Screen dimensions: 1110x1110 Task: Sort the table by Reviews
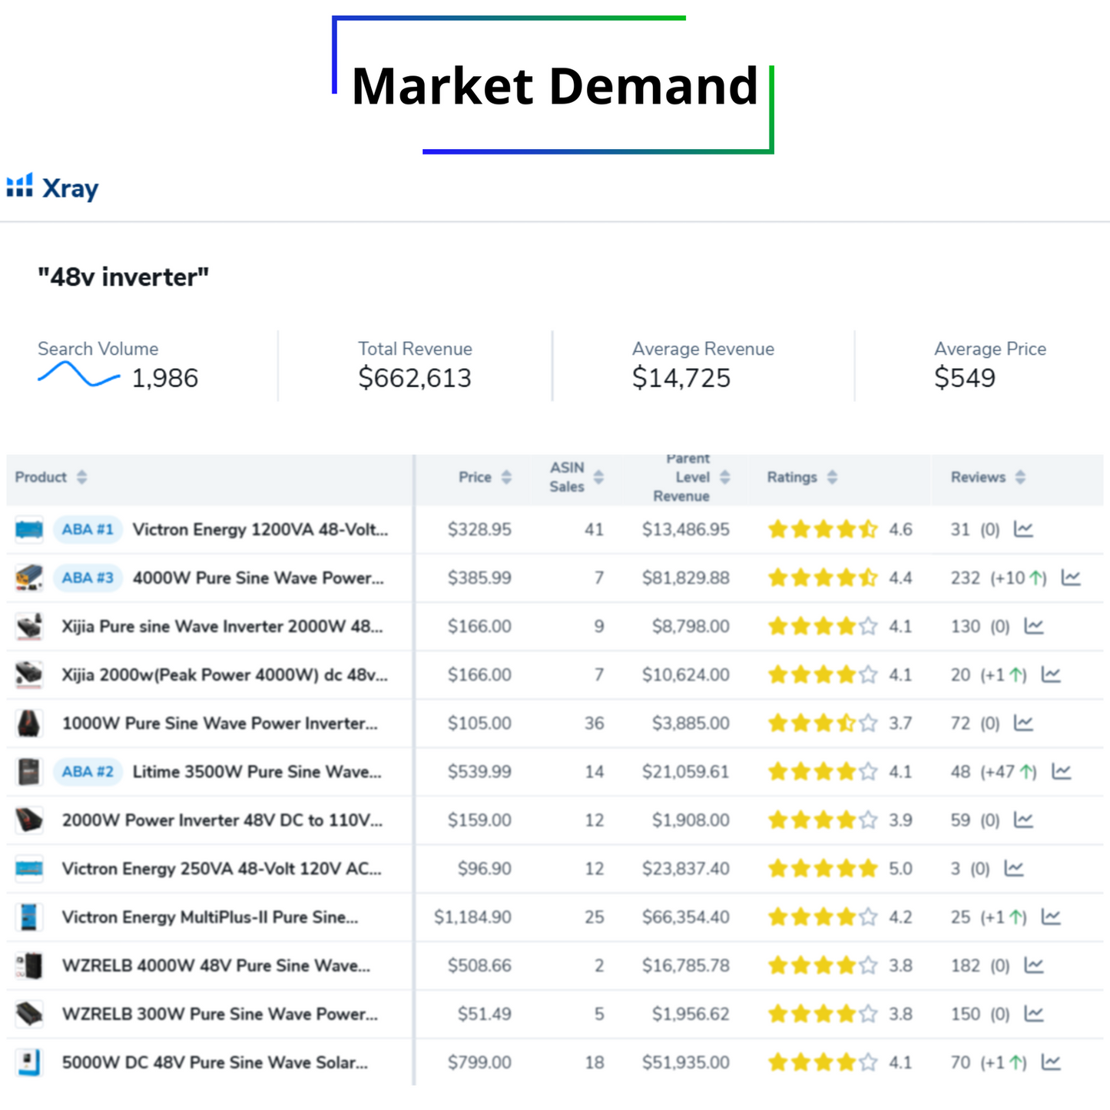(1020, 477)
